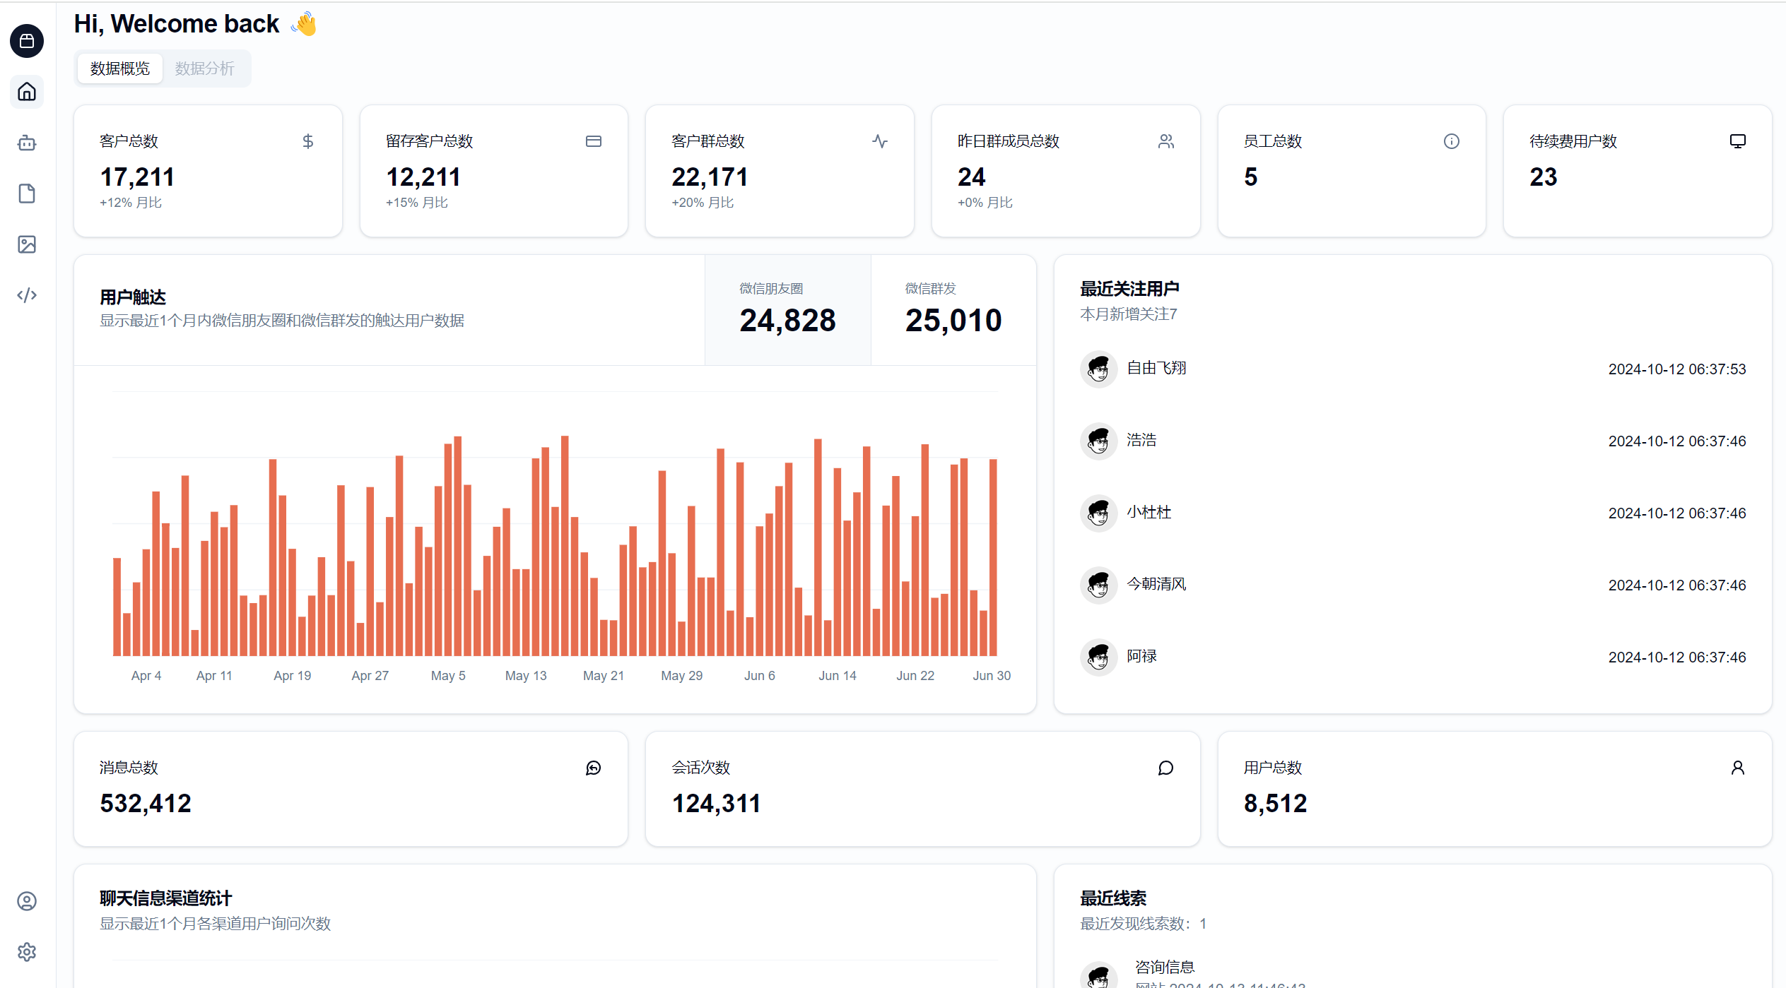Click the name 今朝清风
The width and height of the screenshot is (1786, 988).
pos(1156,584)
